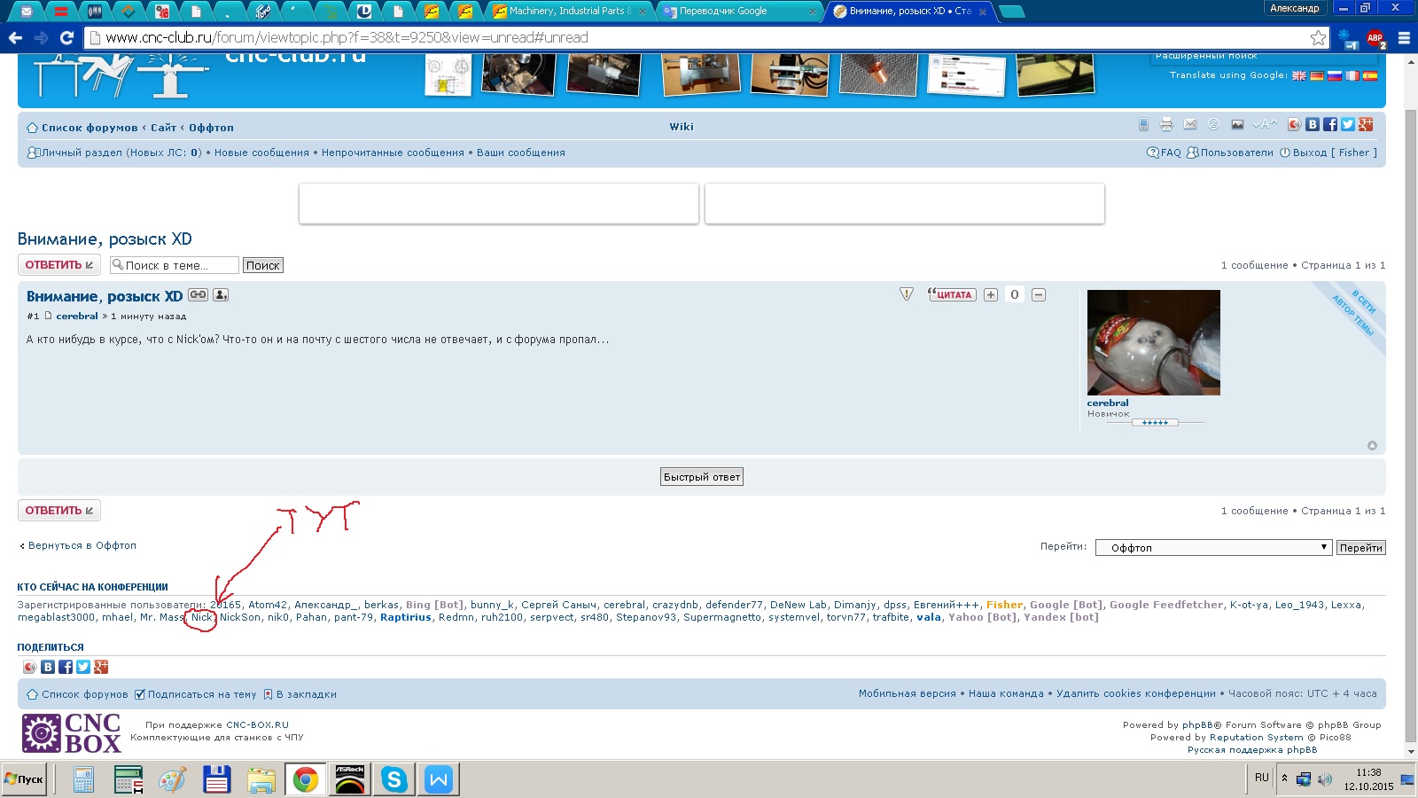Open Мобильная версия footer link
This screenshot has width=1418, height=798.
click(907, 693)
